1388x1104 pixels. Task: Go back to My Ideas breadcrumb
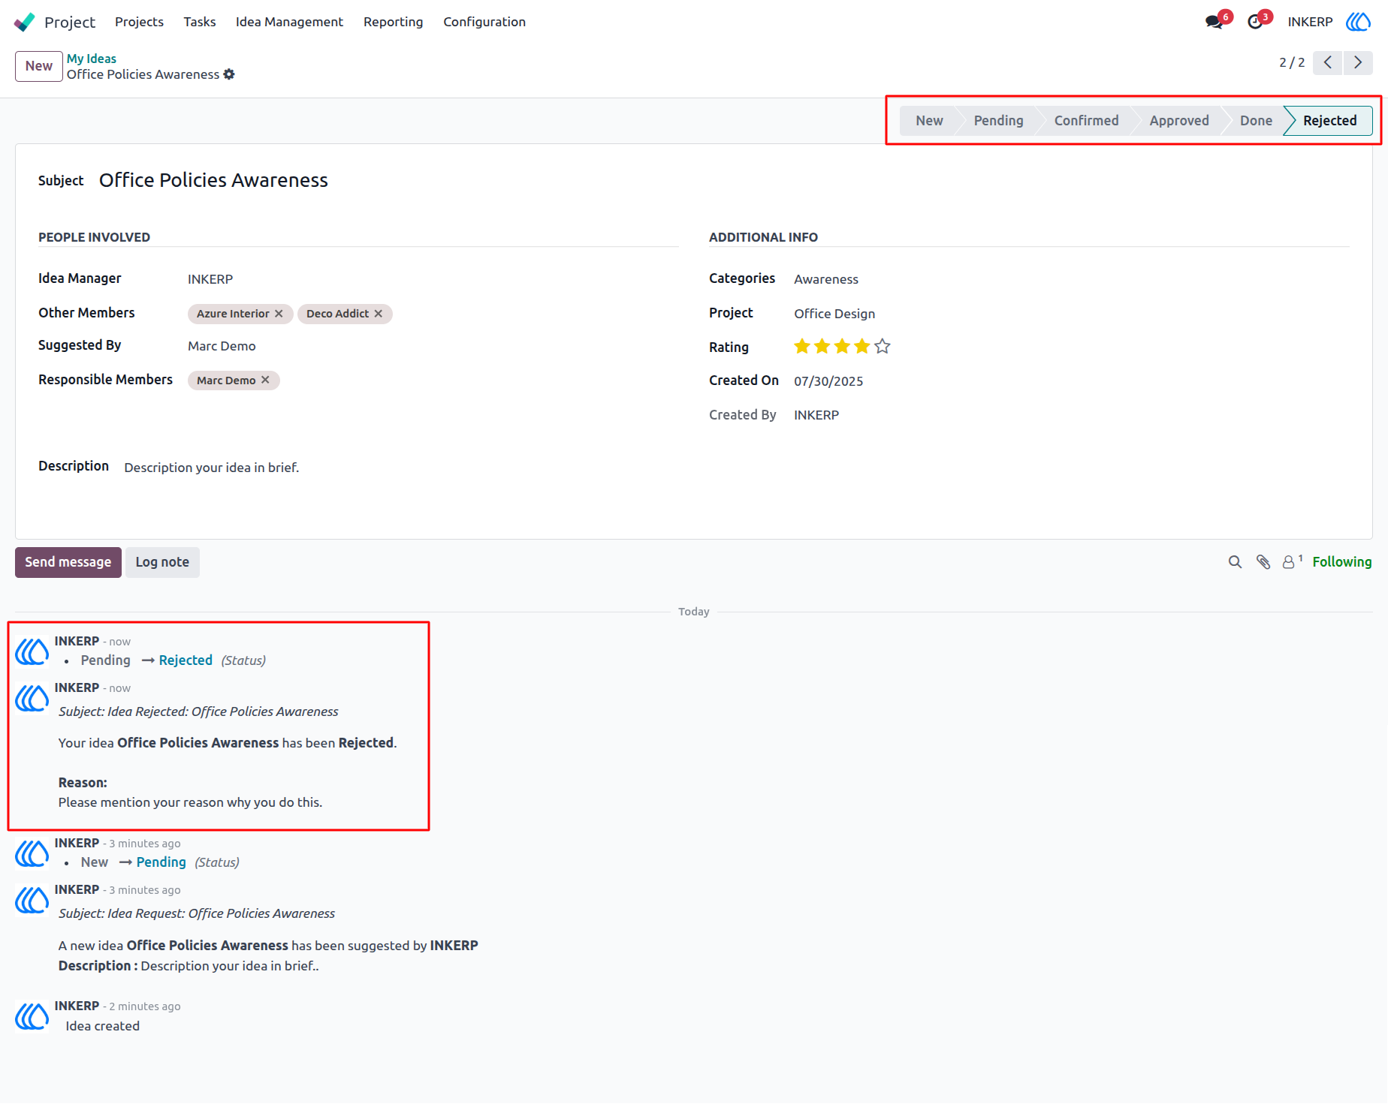[92, 59]
